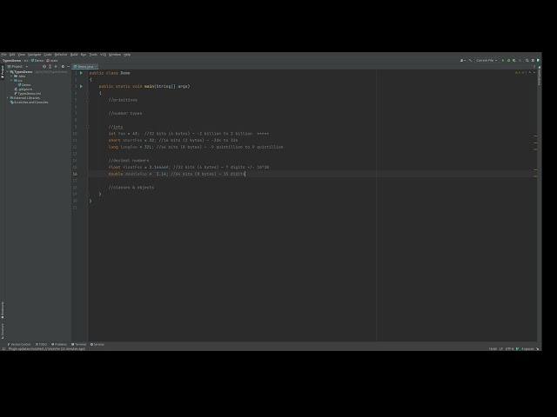Open Current File run configuration dropdown
This screenshot has width=557, height=417.
487,61
